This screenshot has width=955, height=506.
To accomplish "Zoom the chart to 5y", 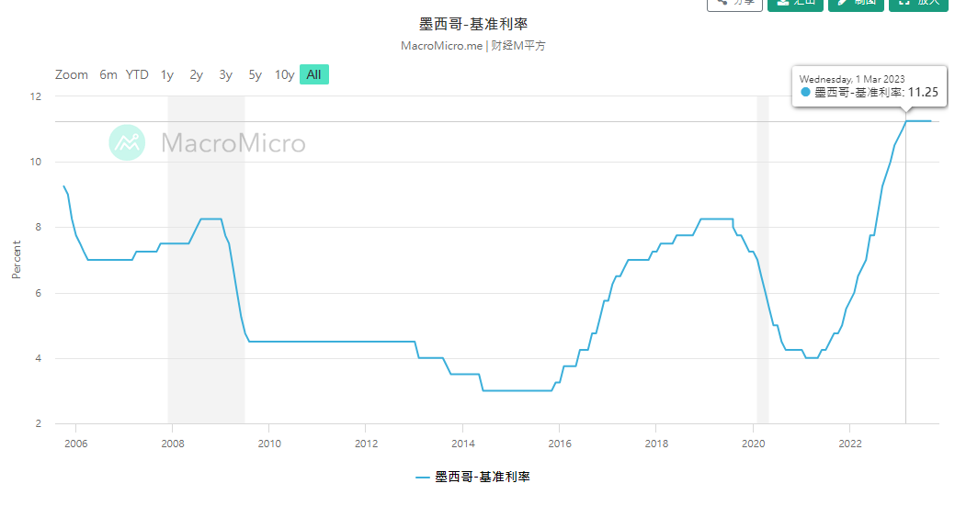I will point(255,75).
